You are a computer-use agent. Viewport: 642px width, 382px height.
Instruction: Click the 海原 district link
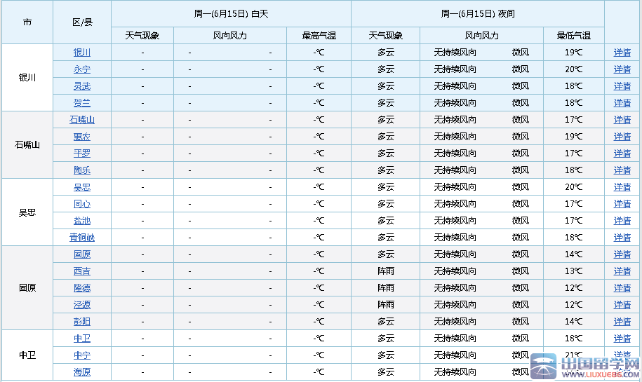point(82,372)
